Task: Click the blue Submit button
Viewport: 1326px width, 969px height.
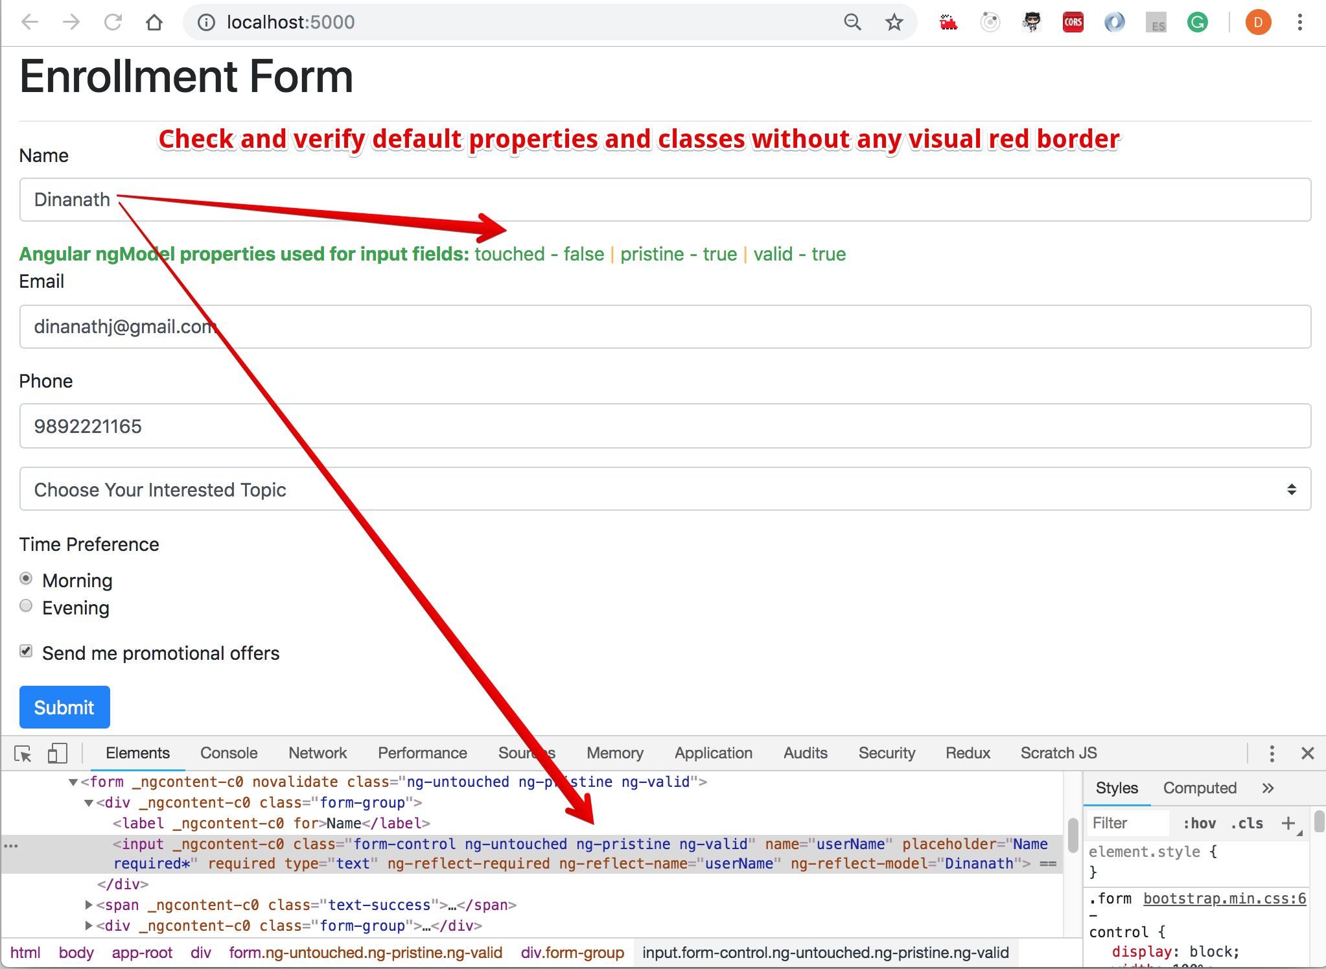Action: pyautogui.click(x=64, y=707)
